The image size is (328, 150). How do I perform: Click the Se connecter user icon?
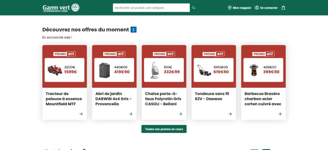pos(257,8)
